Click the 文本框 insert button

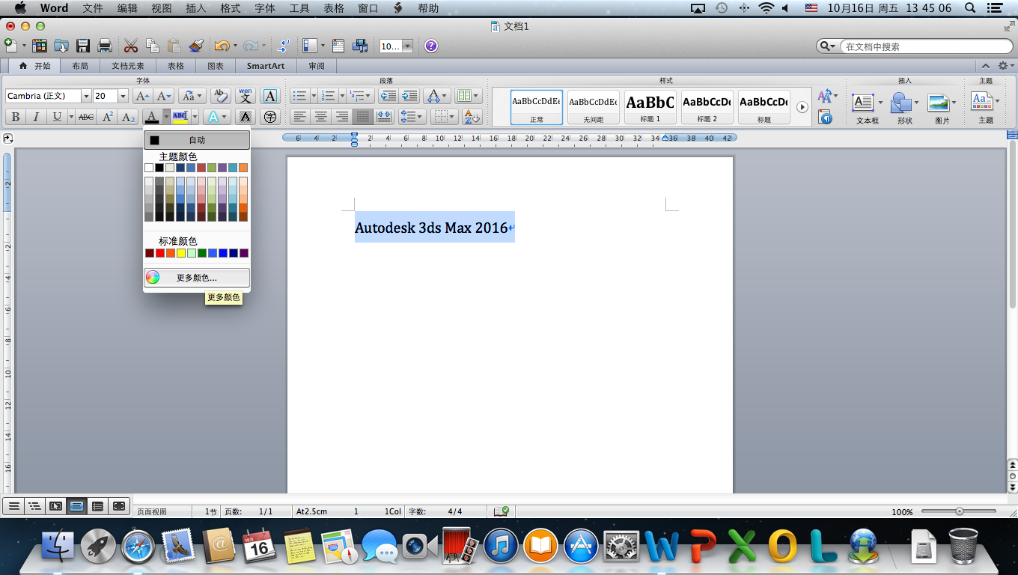pyautogui.click(x=867, y=107)
